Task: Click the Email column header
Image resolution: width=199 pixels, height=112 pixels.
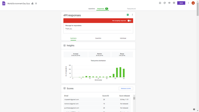Action: (x=66, y=96)
